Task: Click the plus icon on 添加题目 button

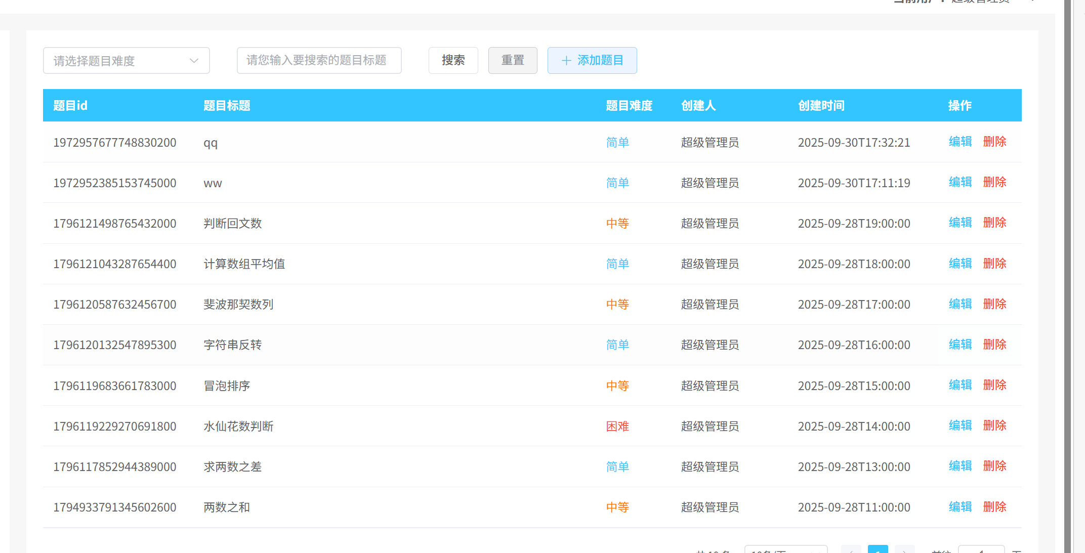Action: pyautogui.click(x=566, y=61)
